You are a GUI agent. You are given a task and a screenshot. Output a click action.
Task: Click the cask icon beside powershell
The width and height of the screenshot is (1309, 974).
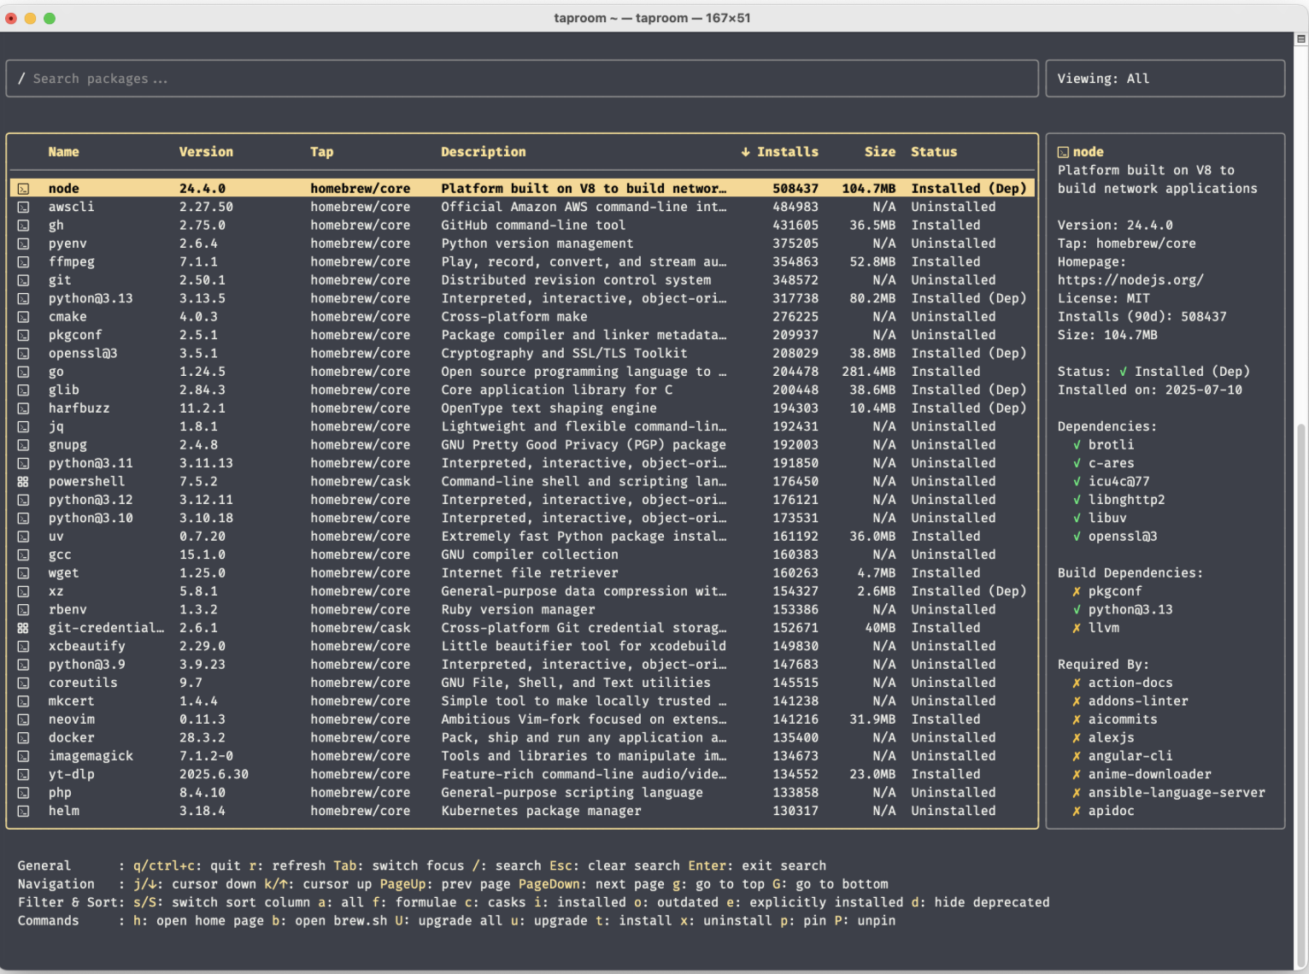[23, 482]
